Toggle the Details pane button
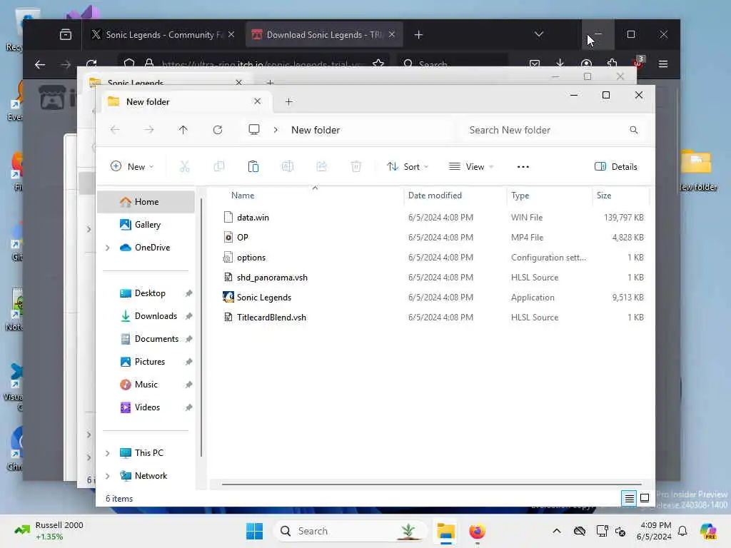Screen dimensions: 731x548 point(616,166)
